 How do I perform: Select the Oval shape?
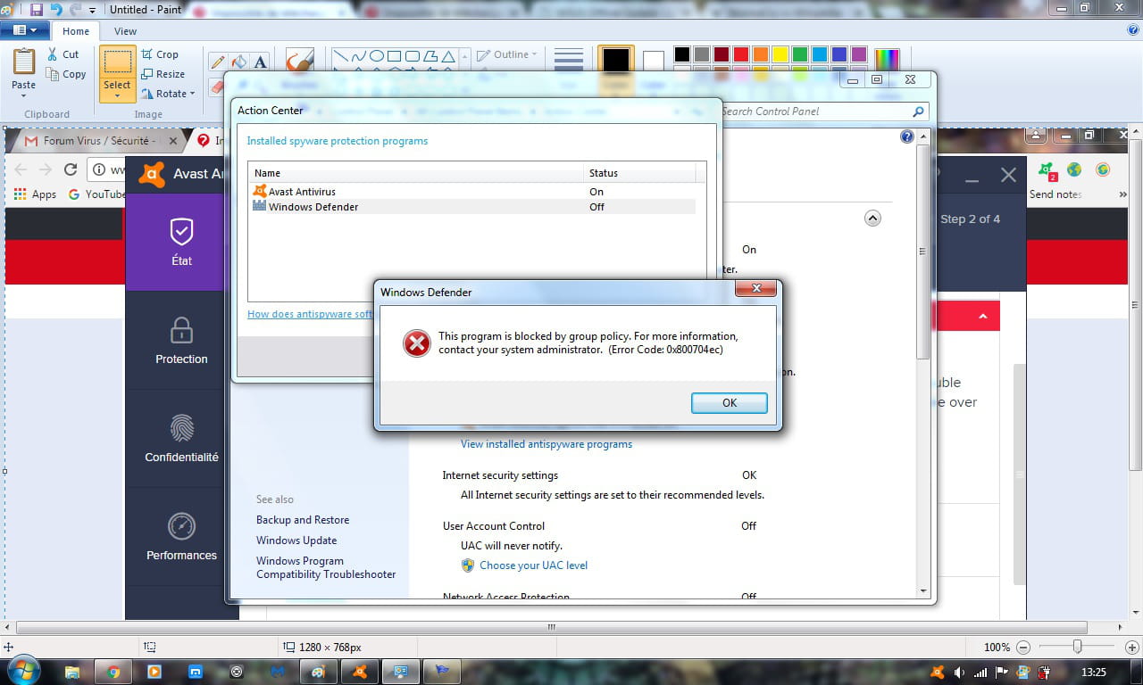[377, 56]
